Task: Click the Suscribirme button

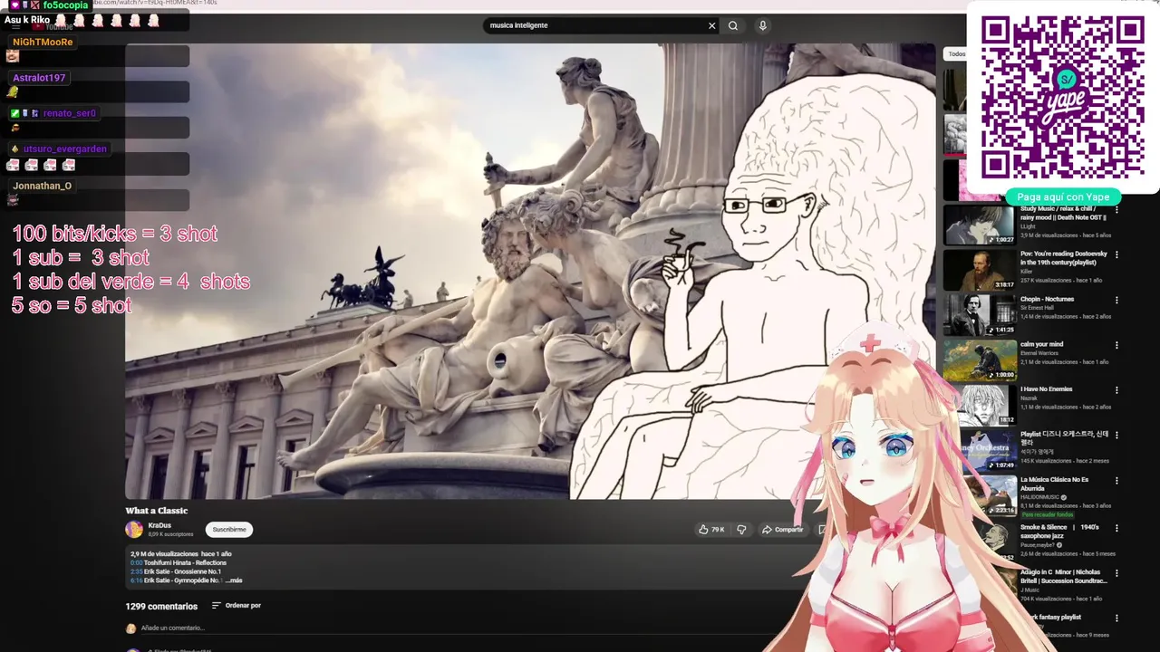Action: [229, 530]
